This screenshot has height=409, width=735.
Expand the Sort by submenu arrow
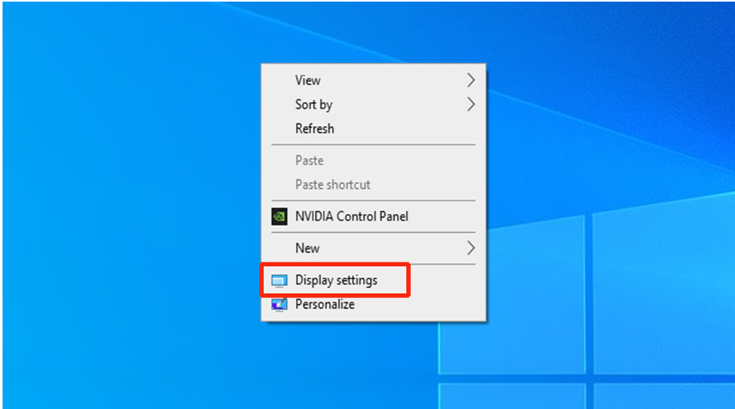[470, 105]
